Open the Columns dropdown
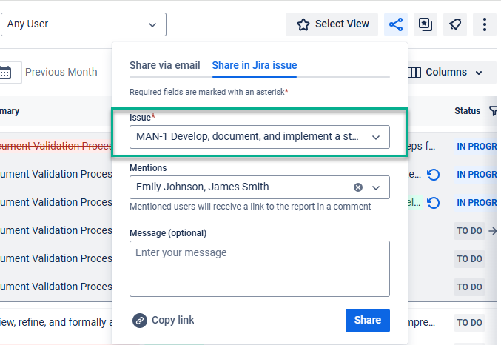The image size is (501, 345). (x=445, y=72)
